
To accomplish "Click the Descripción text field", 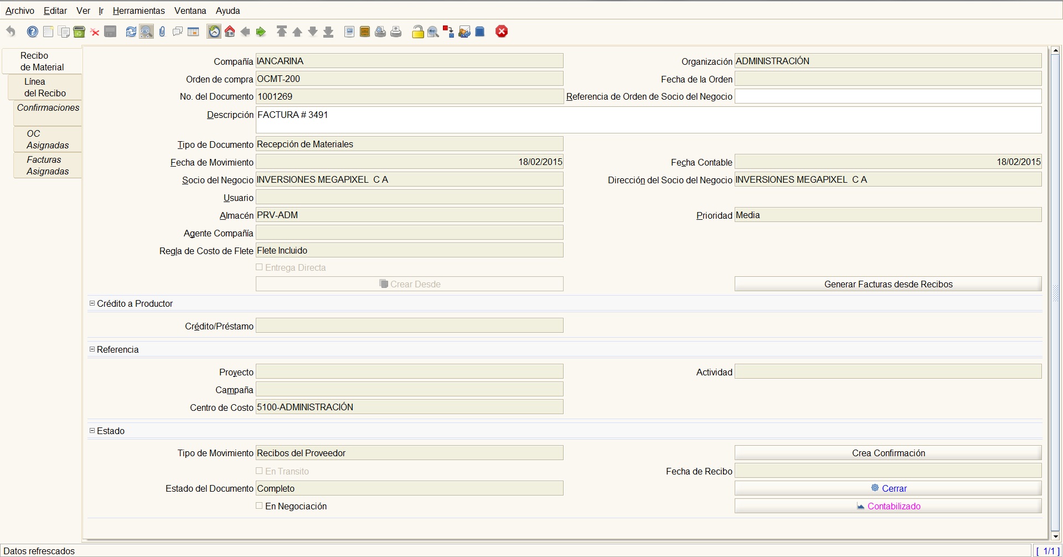I will pos(648,120).
